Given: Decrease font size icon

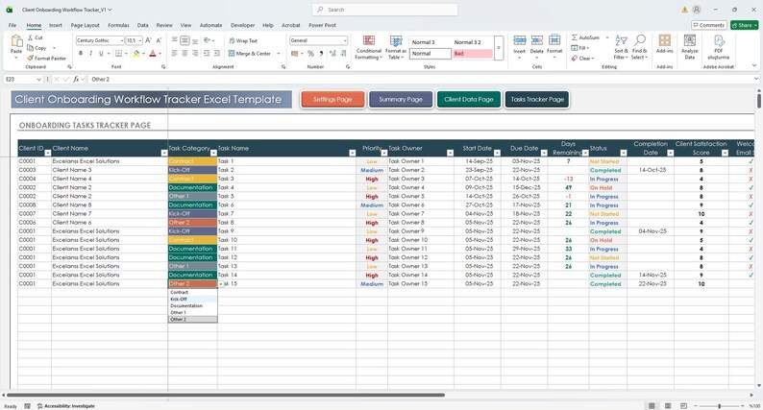Looking at the screenshot, I should [159, 40].
